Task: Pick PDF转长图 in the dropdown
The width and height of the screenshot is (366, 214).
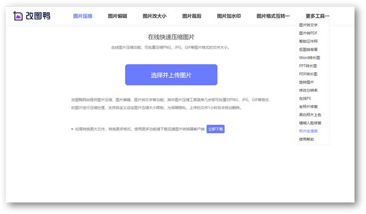Action: 308,74
